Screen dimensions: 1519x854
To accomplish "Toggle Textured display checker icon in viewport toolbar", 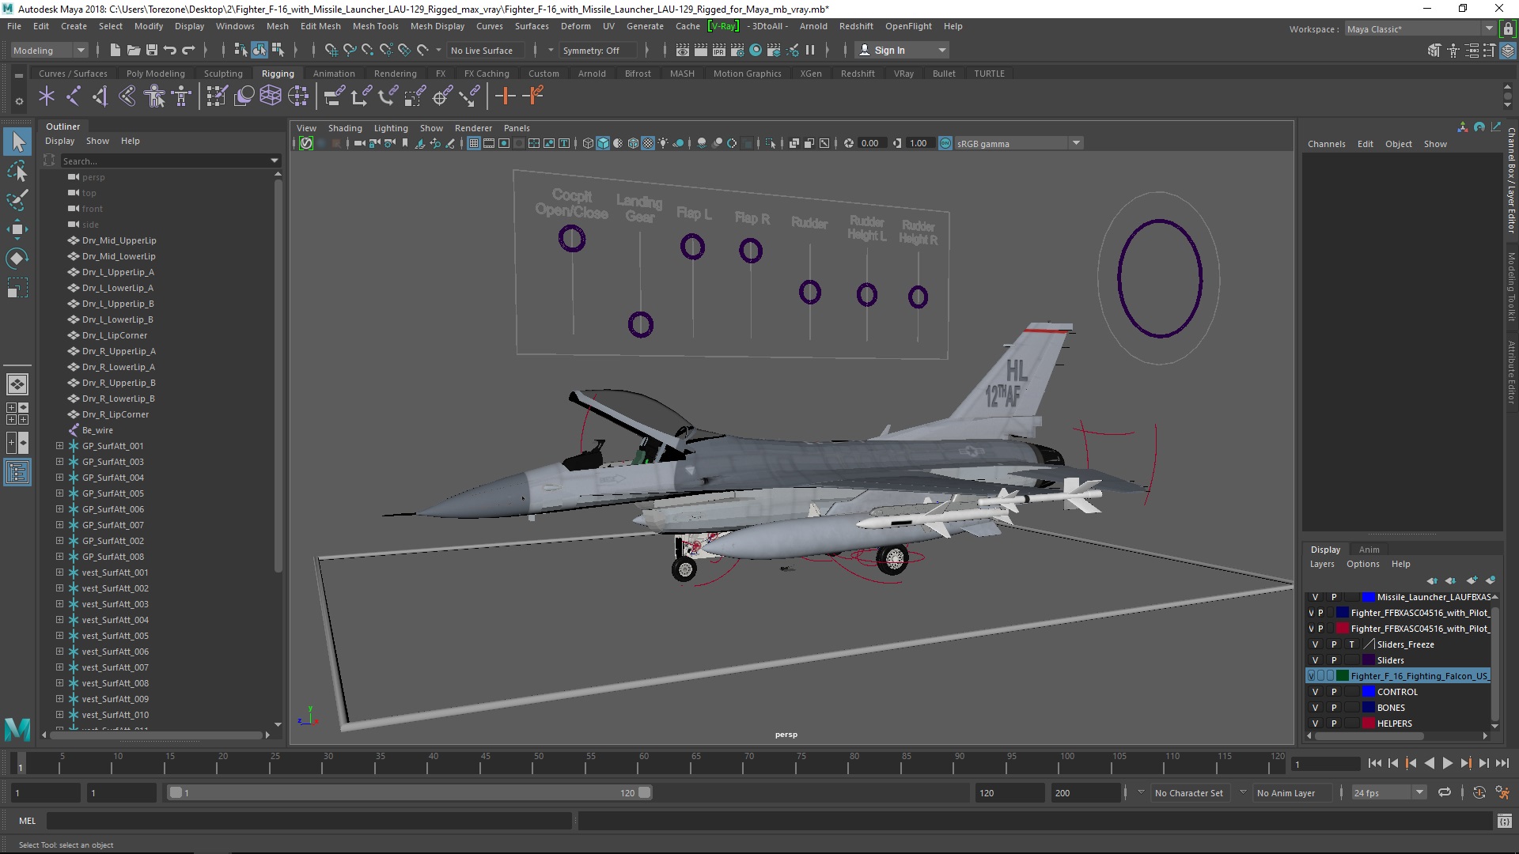I will pos(648,143).
